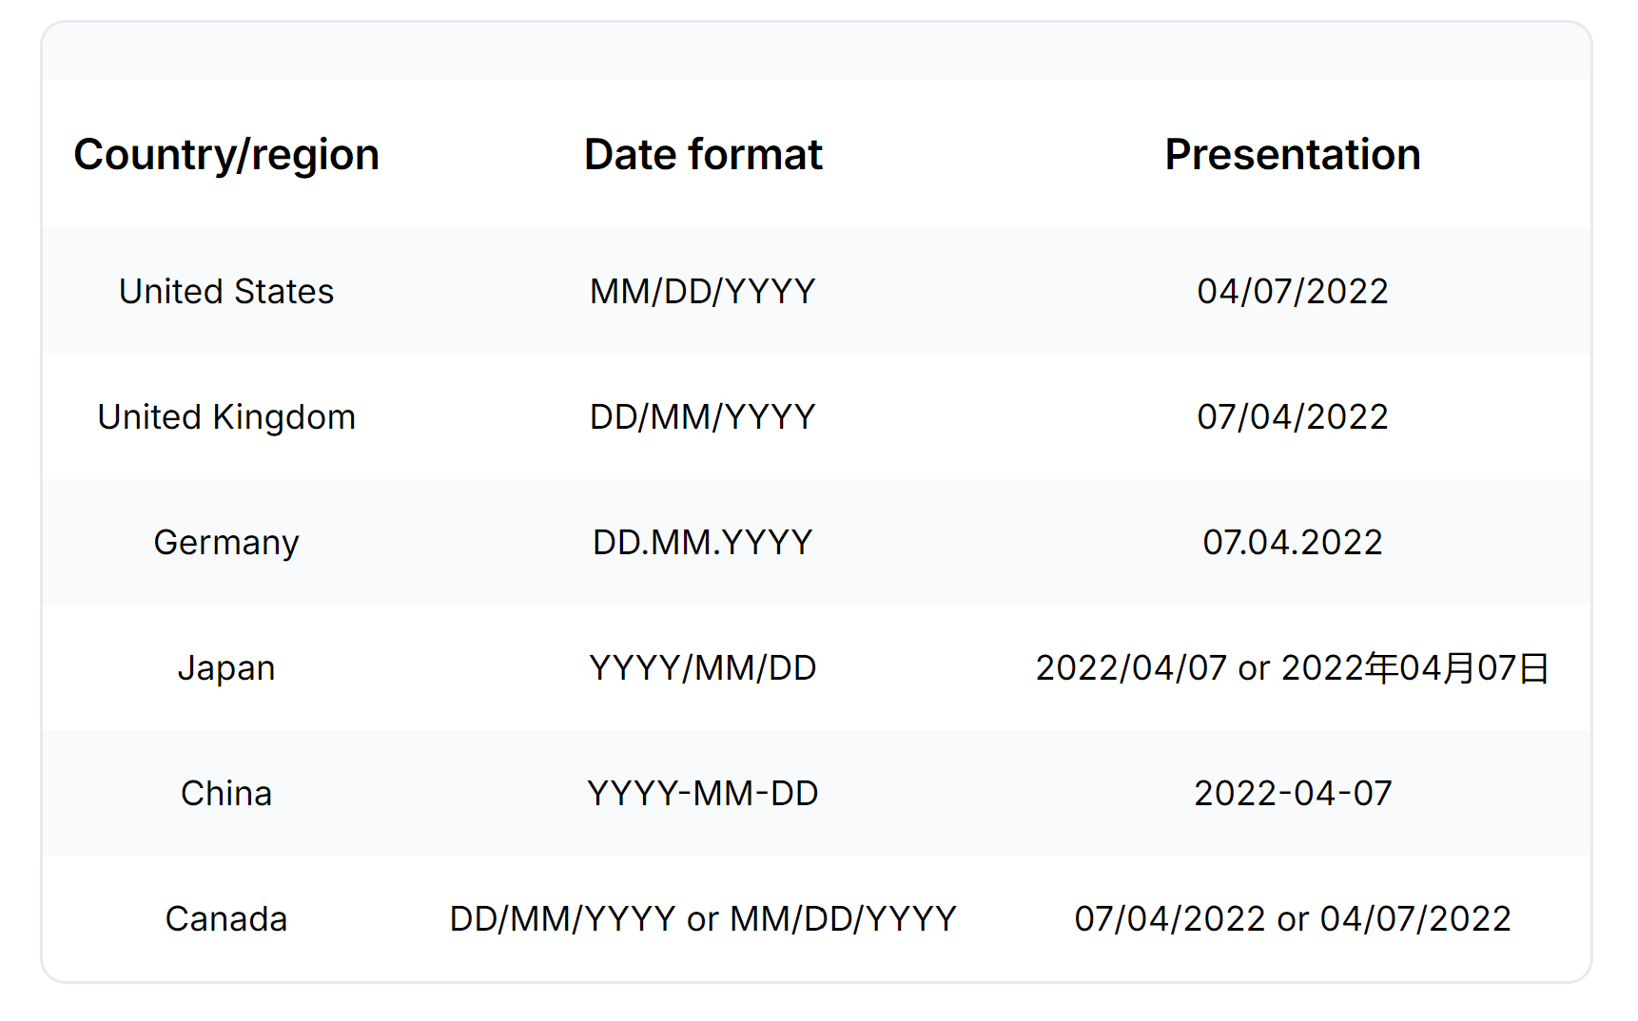
Task: Select the United Kingdom cell
Action: click(226, 416)
